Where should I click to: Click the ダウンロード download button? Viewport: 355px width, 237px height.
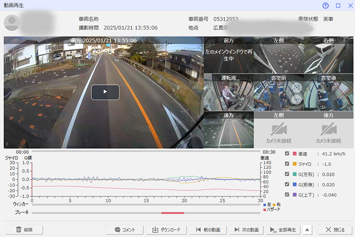[166, 230]
